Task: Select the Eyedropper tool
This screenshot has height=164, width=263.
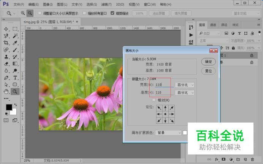Action: [x=15, y=43]
